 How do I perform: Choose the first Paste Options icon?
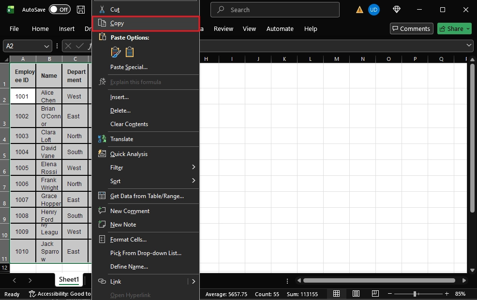(116, 52)
